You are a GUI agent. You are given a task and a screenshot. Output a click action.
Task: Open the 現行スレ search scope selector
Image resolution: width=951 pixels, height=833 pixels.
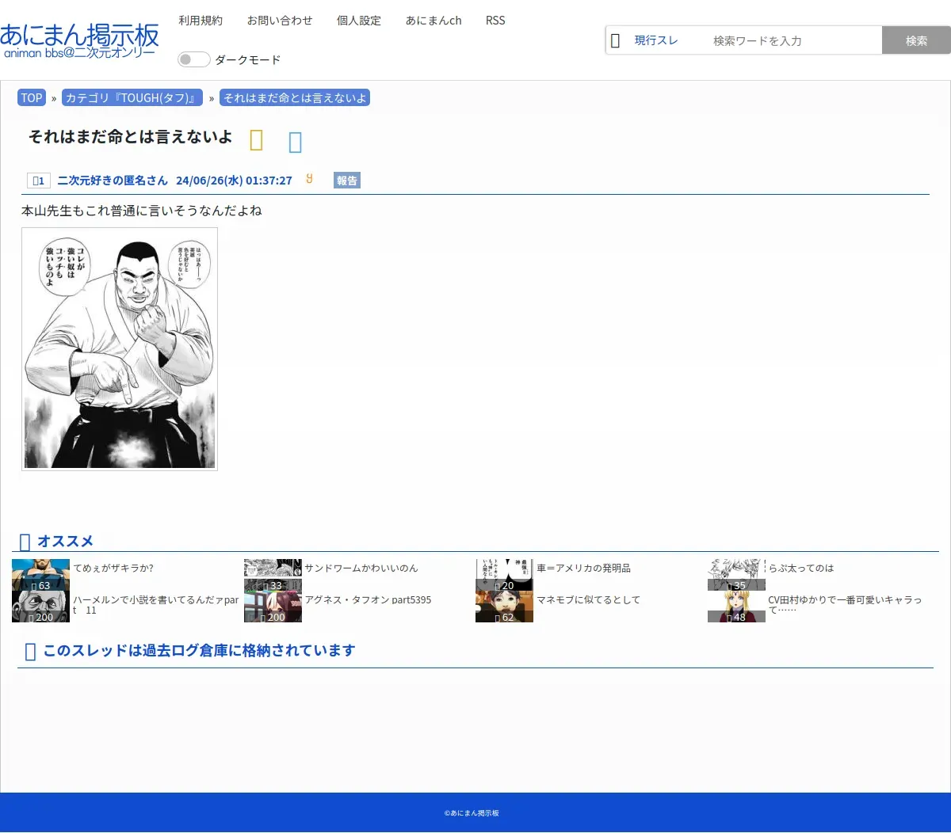(656, 40)
